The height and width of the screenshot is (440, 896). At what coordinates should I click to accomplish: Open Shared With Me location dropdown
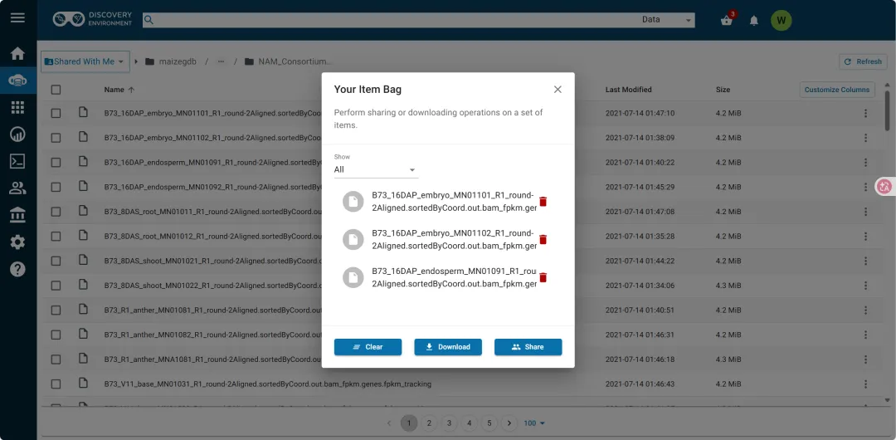[x=85, y=61]
